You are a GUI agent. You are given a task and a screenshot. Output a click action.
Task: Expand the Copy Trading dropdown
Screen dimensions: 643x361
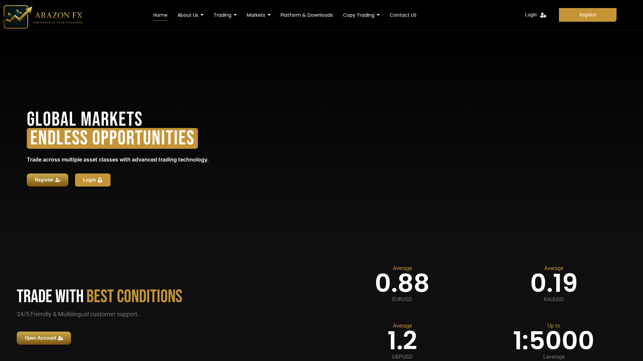click(361, 15)
